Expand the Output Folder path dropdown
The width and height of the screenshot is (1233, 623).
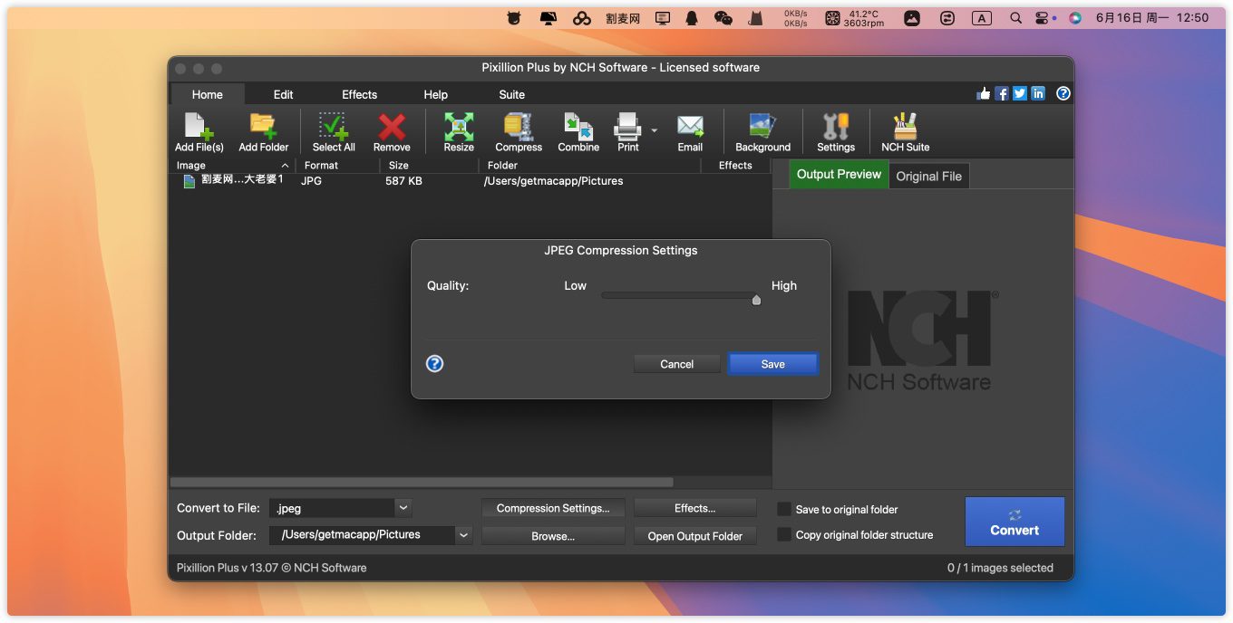[463, 535]
